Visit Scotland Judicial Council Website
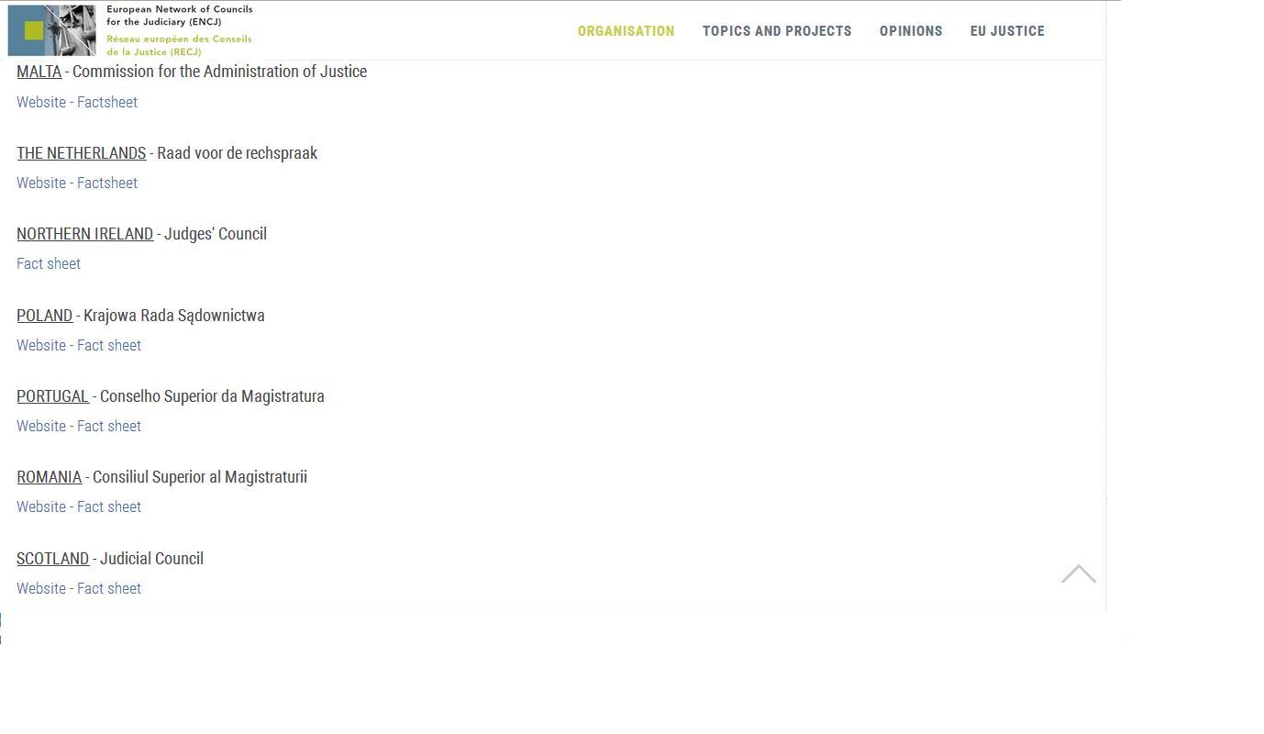 click(41, 588)
